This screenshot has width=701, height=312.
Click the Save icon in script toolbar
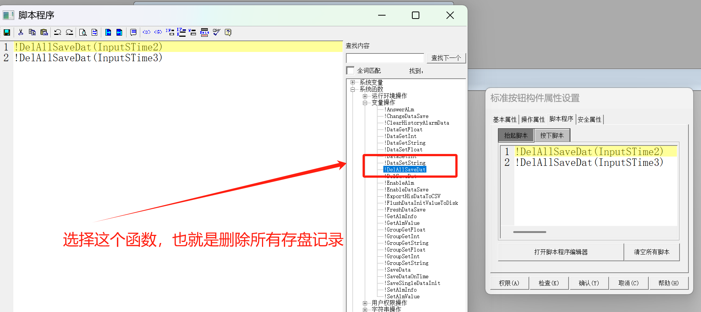click(x=7, y=32)
